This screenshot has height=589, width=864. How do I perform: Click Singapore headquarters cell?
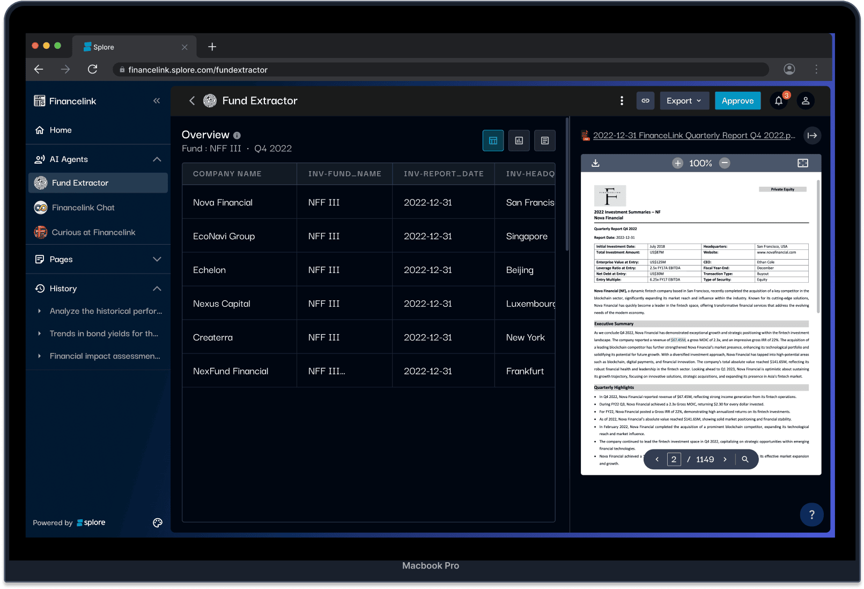point(525,236)
